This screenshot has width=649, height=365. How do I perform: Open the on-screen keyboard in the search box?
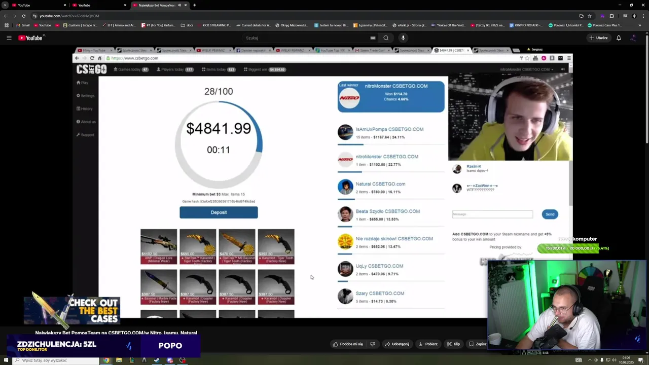(x=373, y=38)
